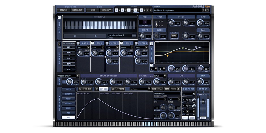
Task: Click the pitch Tracking knob
Action: (171, 23)
